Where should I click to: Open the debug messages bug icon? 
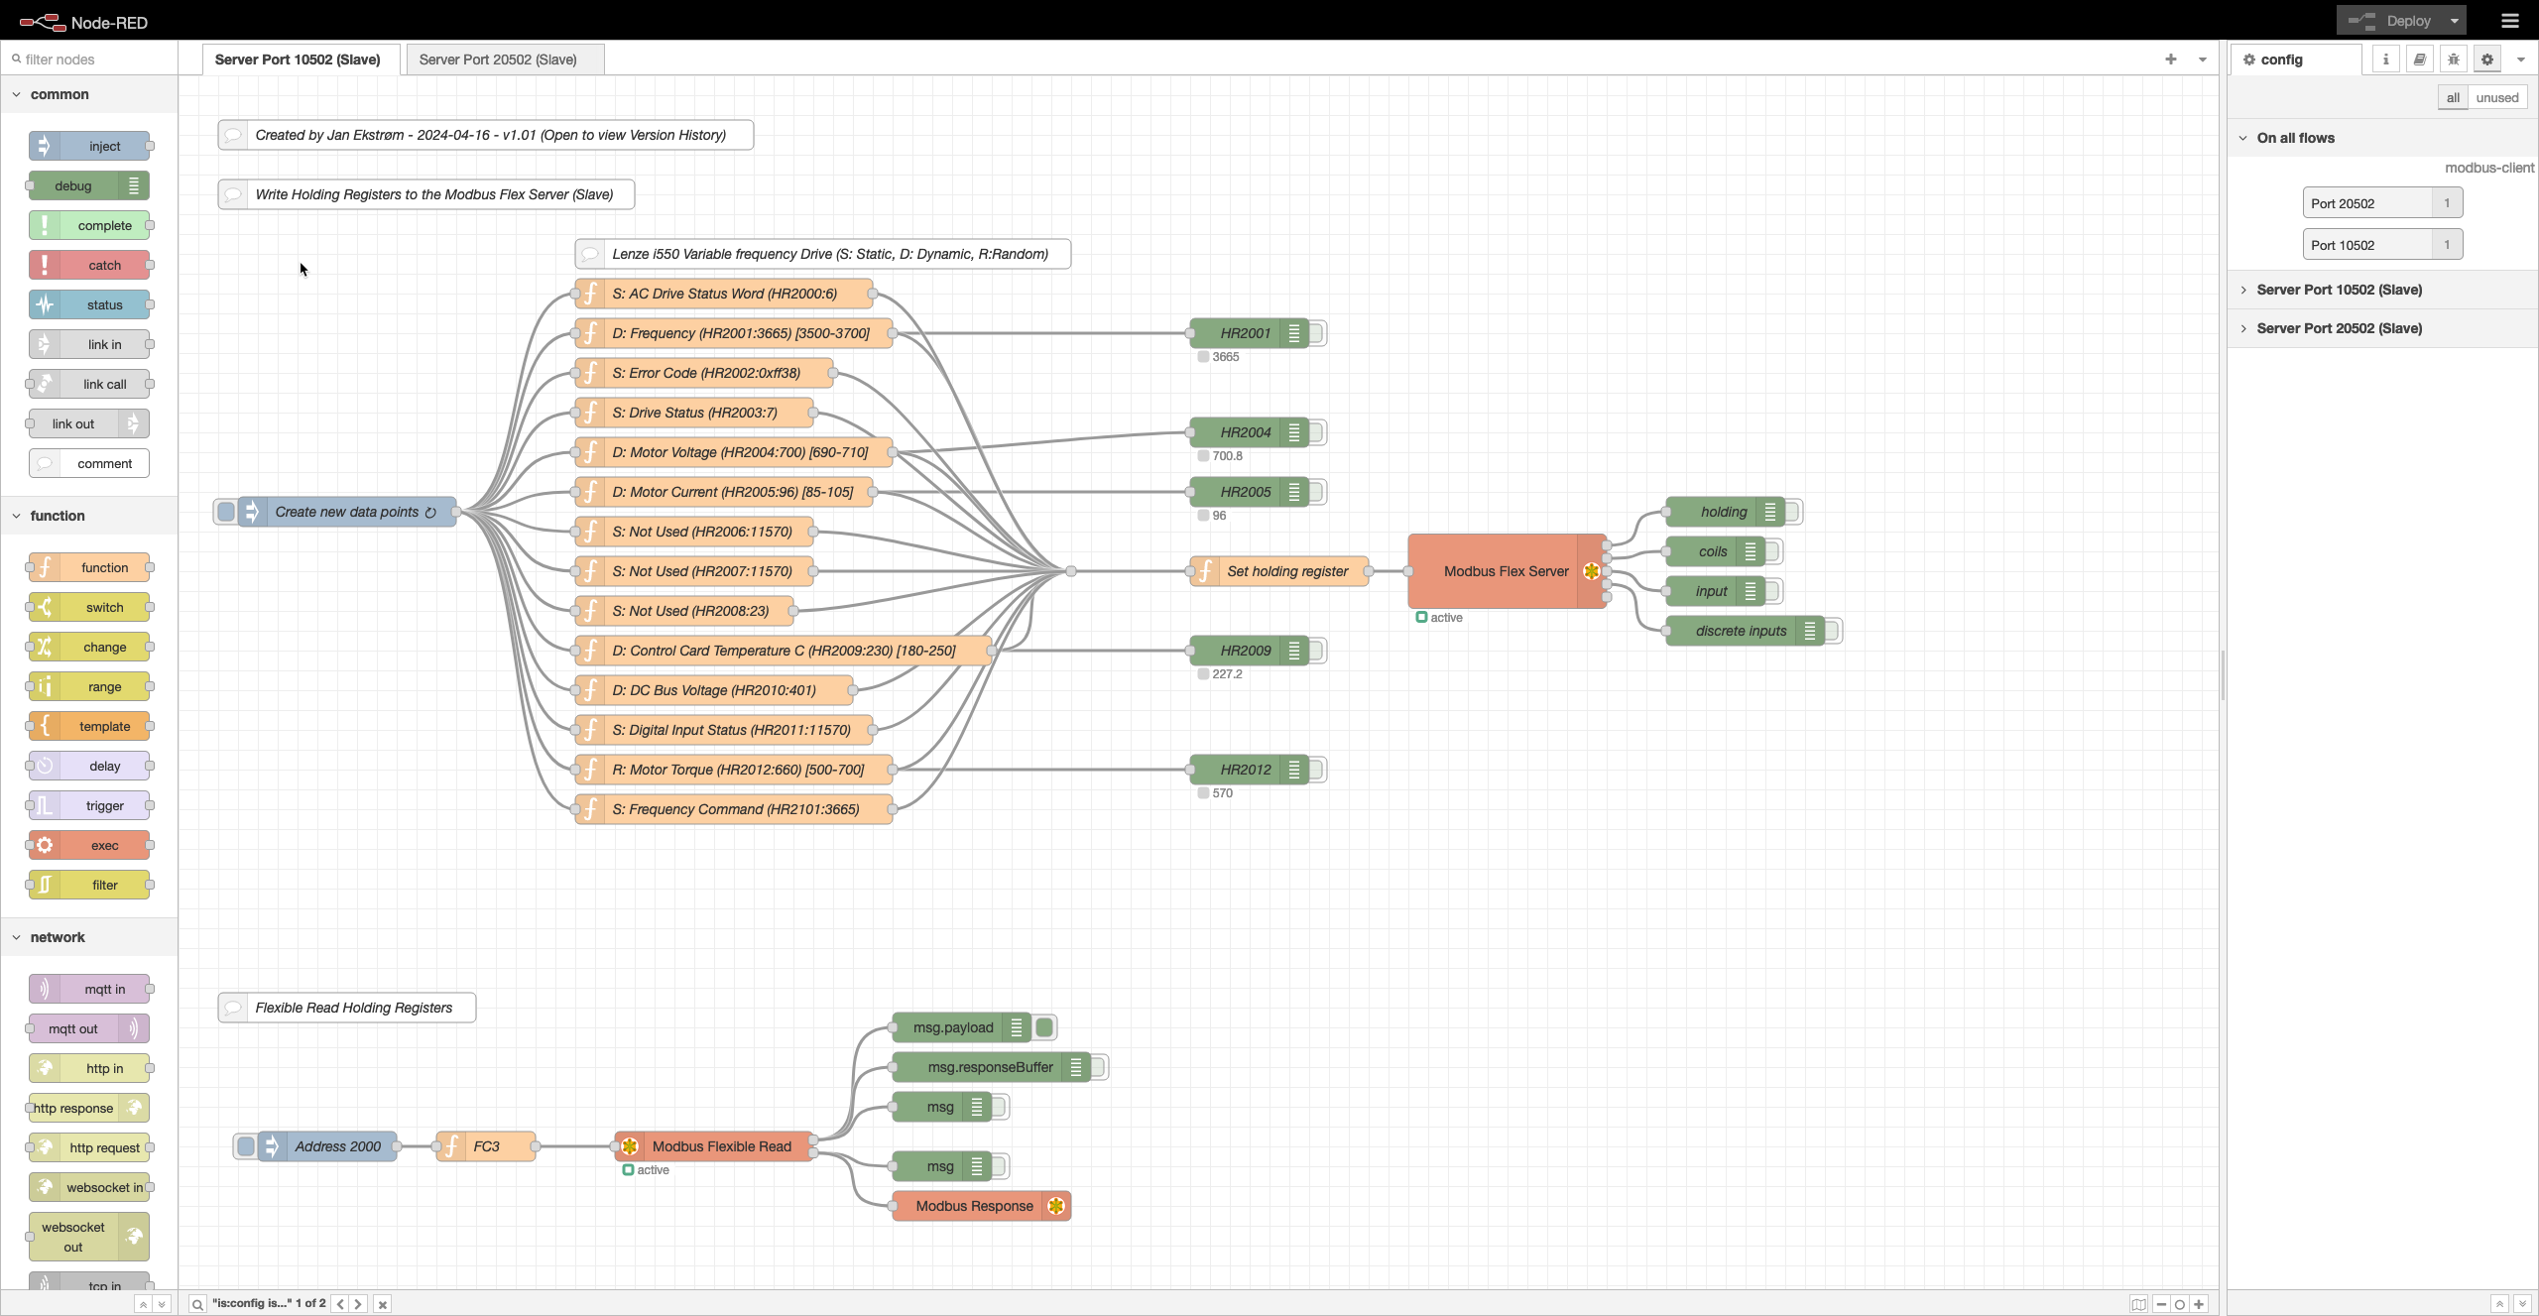2454,60
